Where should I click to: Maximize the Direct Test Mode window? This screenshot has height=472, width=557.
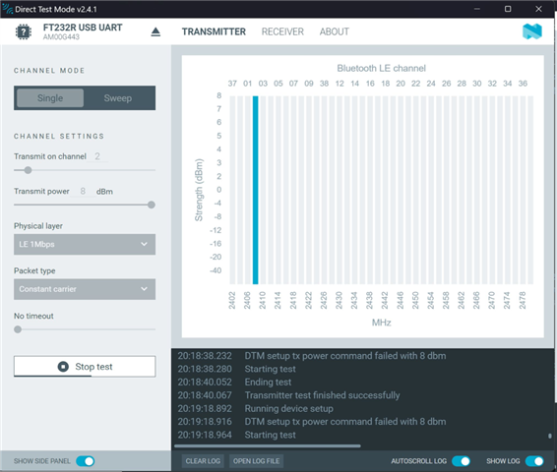pos(508,9)
